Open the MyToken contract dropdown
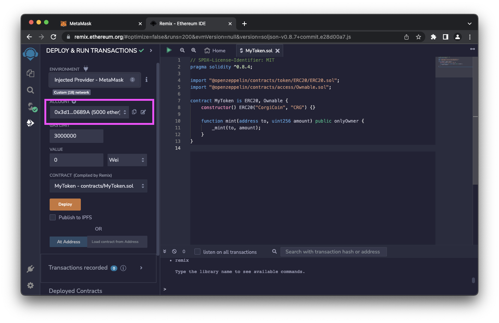 pyautogui.click(x=98, y=186)
